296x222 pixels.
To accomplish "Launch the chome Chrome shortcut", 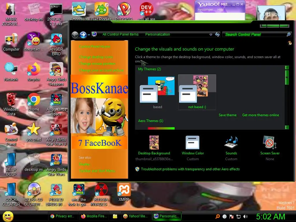I will (34, 102).
